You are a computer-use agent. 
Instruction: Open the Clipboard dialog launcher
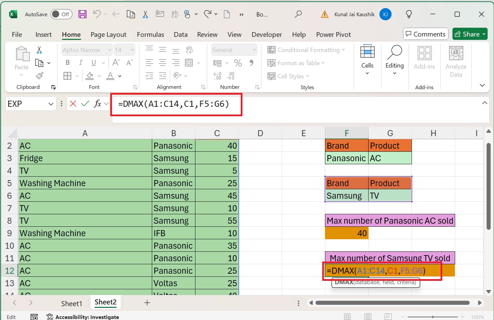(53, 87)
